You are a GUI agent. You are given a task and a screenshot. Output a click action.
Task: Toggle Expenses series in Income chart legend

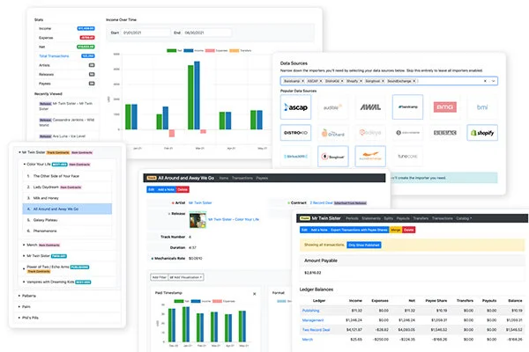click(x=217, y=50)
